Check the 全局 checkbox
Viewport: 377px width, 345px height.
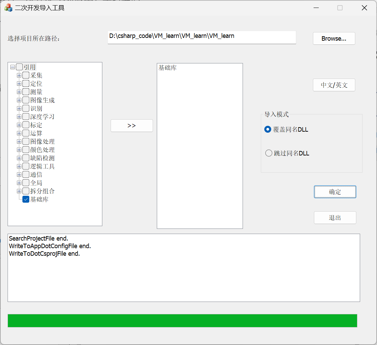(x=26, y=183)
